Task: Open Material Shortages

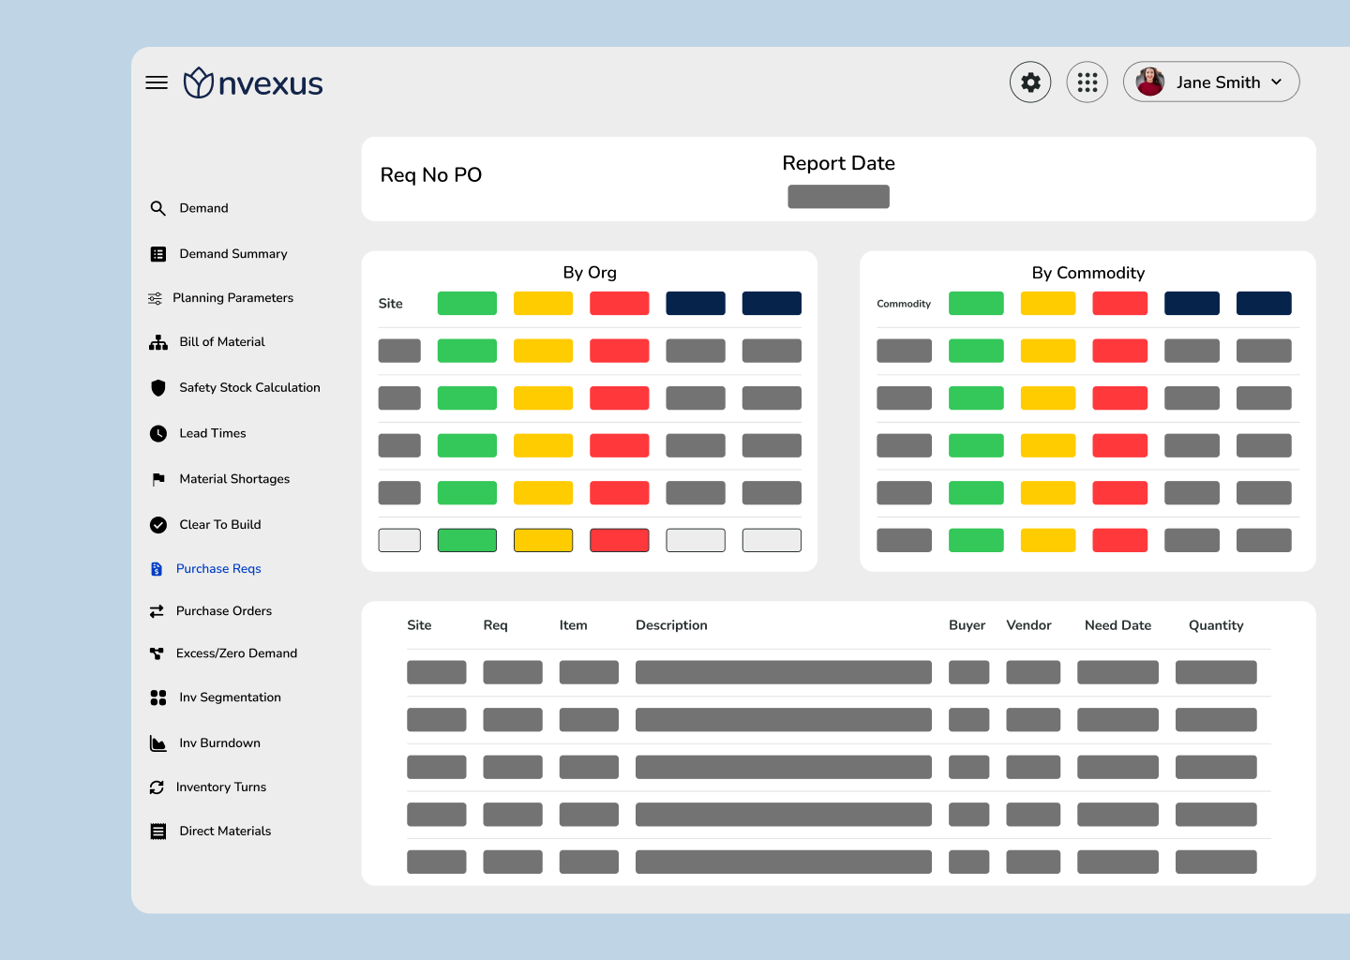Action: coord(234,479)
